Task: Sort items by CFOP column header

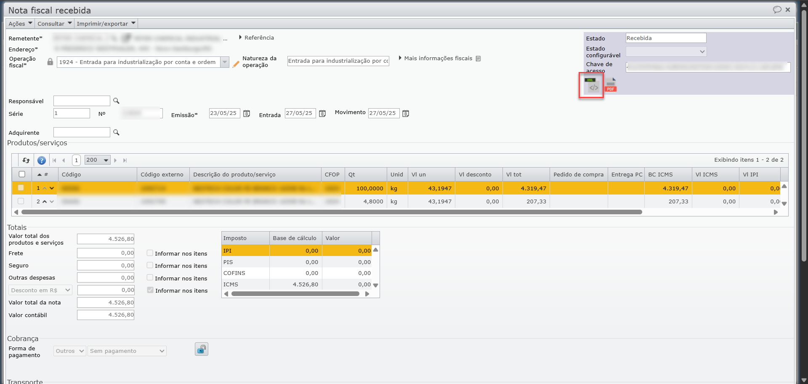Action: (333, 175)
